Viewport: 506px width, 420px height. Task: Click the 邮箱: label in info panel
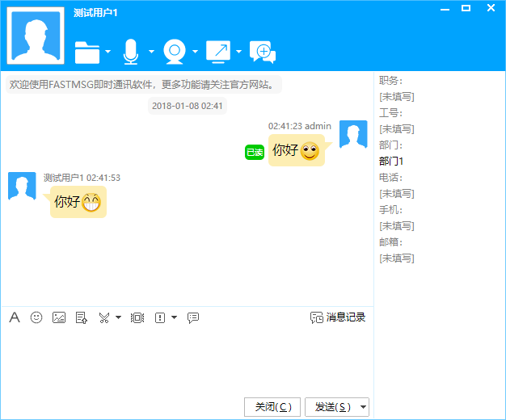(x=390, y=242)
